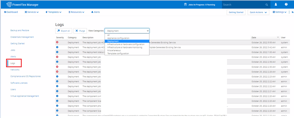Select Appliance configuration category option
This screenshot has height=118, width=294.
127,38
